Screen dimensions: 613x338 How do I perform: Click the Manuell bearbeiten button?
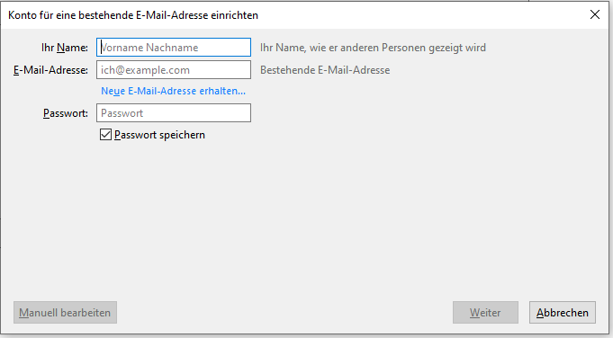(x=65, y=312)
